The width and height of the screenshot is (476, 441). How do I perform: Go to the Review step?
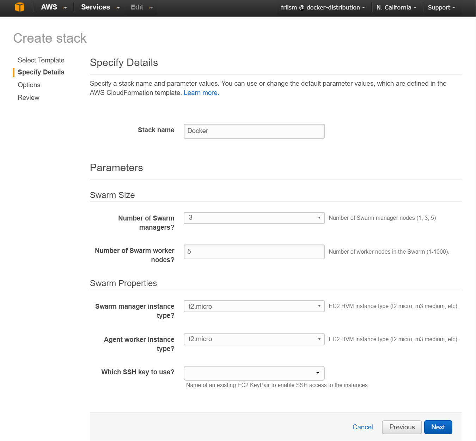[x=29, y=98]
